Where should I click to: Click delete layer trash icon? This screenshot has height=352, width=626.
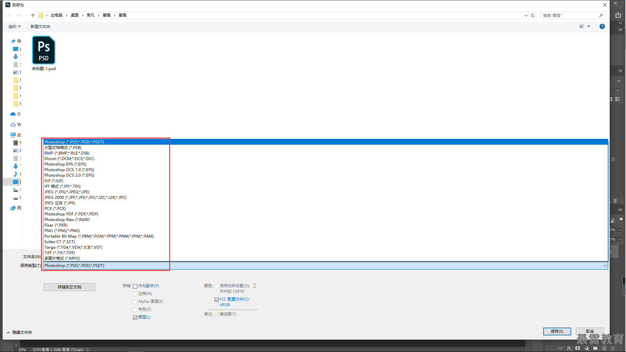(x=613, y=348)
